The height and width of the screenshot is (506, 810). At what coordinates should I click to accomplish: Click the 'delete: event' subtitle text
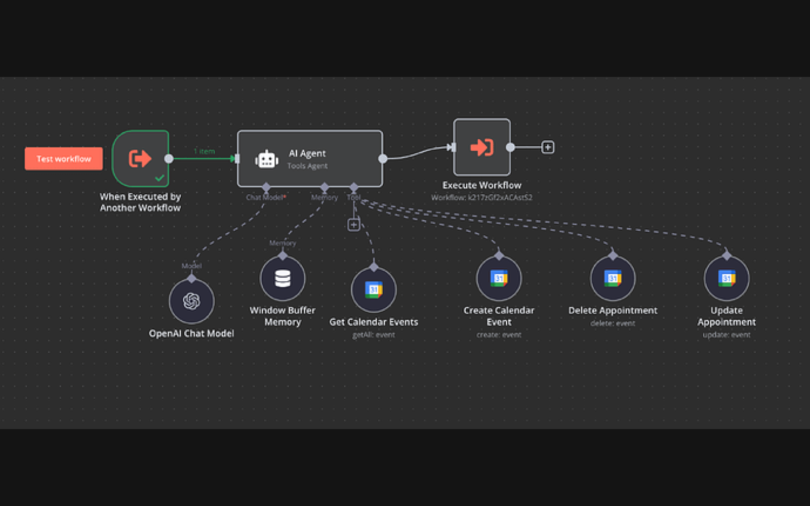(x=613, y=323)
